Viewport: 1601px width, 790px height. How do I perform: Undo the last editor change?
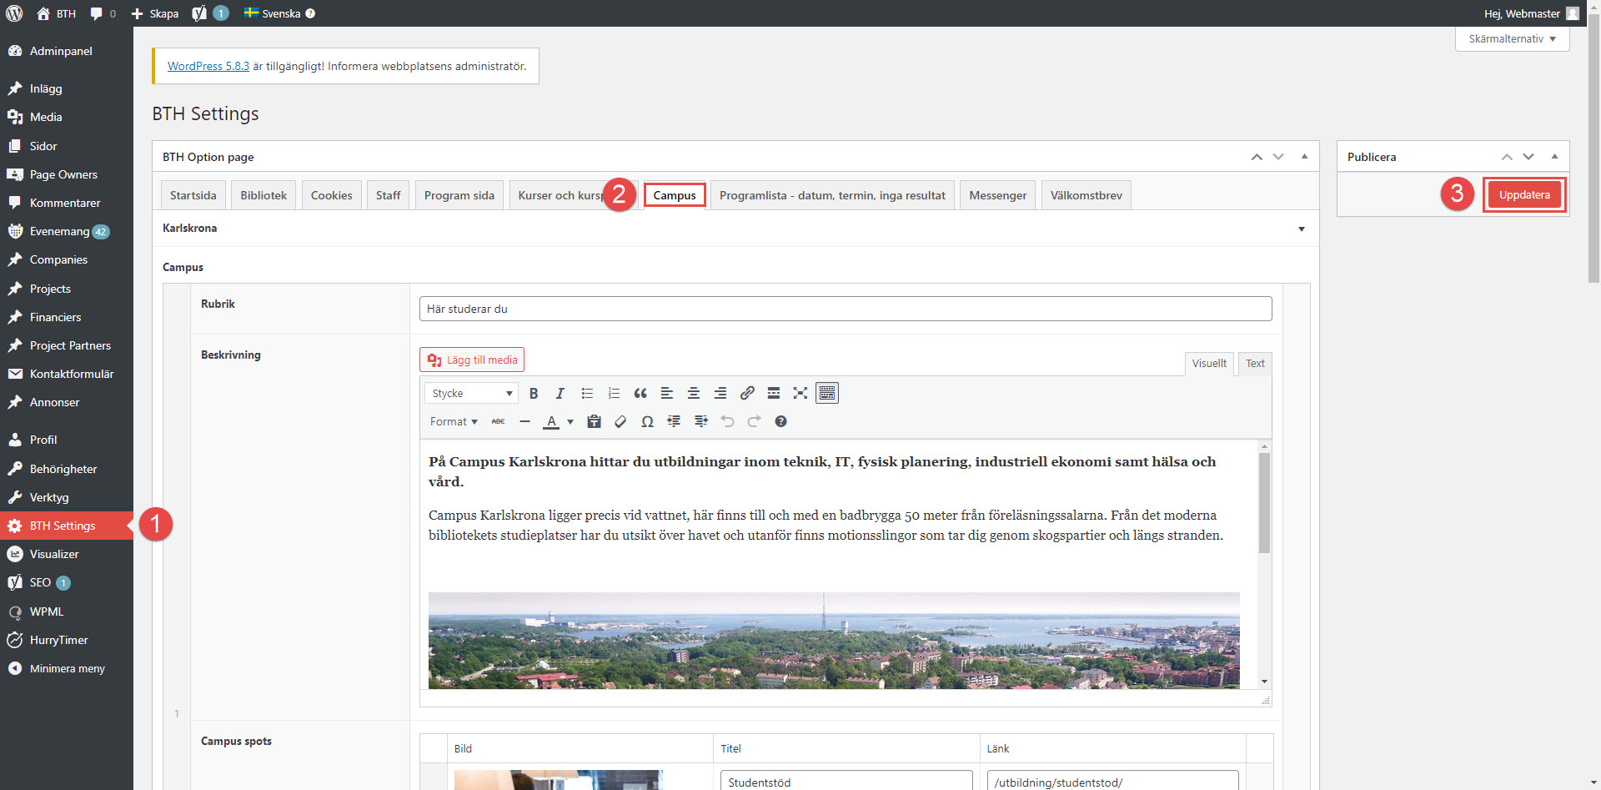(x=727, y=421)
